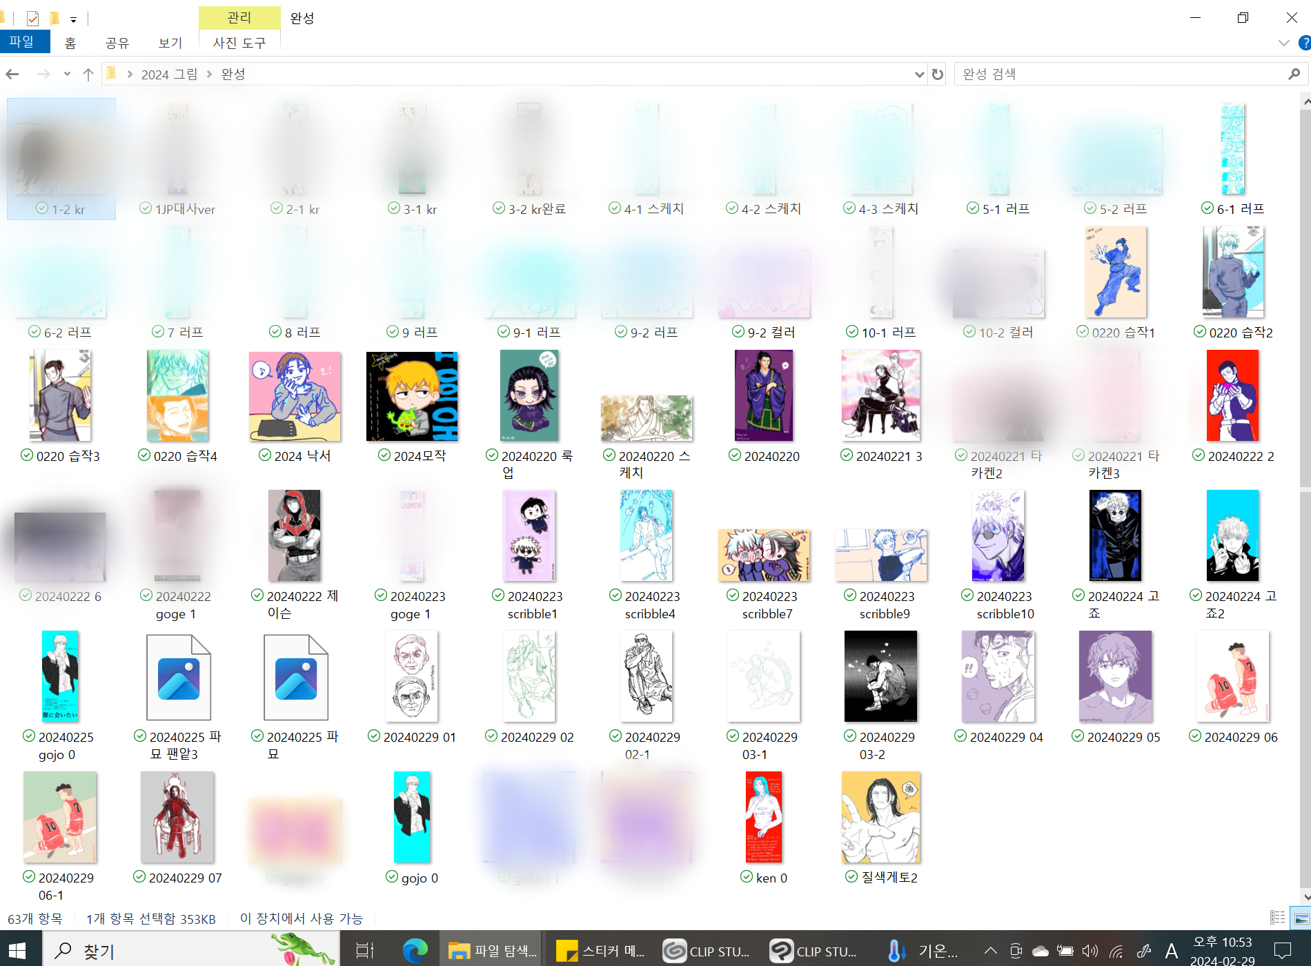Image resolution: width=1311 pixels, height=966 pixels.
Task: Expand the Quick Access Toolbar dropdown
Action: (73, 19)
